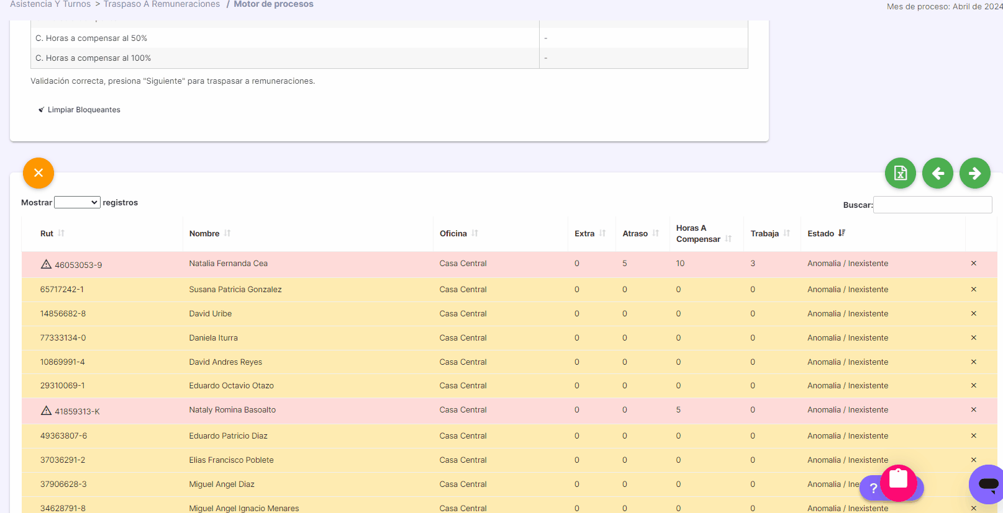Screen dimensions: 1003x513
Task: Open the pink clipboard floating button
Action: 899,483
